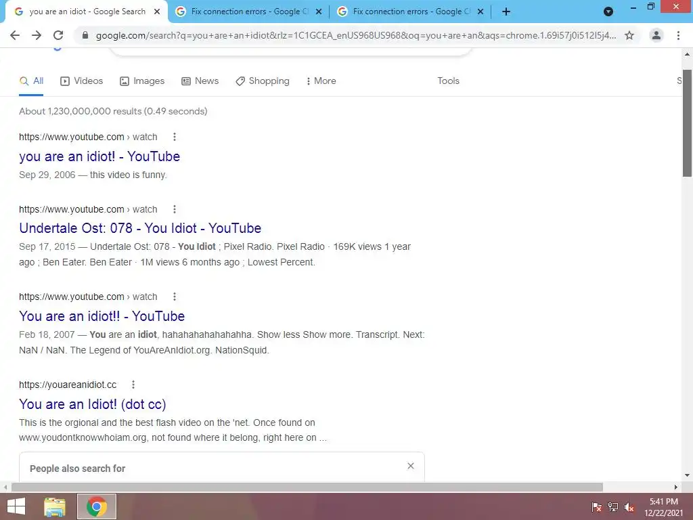Open 'You are an idiot!! - YouTube' result

tap(102, 316)
